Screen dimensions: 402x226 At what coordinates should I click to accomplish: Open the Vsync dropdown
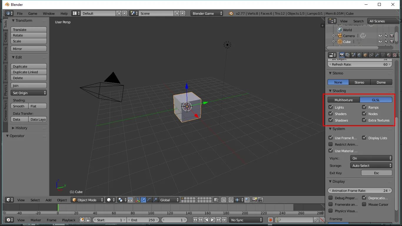click(371, 158)
